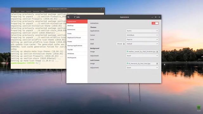Select Windows in the Tweaks sidebar
203x114 pixels.
point(77,54)
